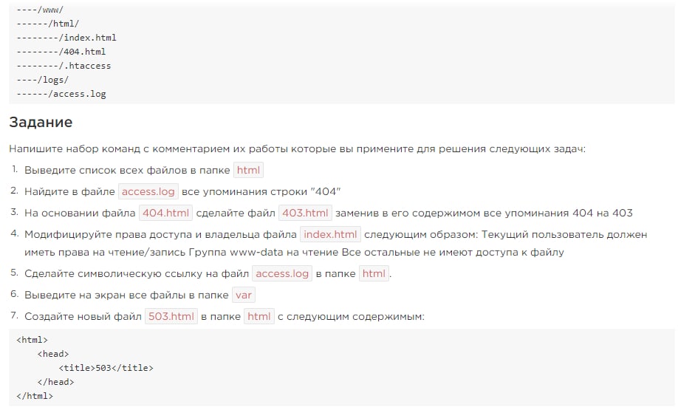Click inline code '403.html' in task 3
This screenshot has height=410, width=678.
[305, 213]
